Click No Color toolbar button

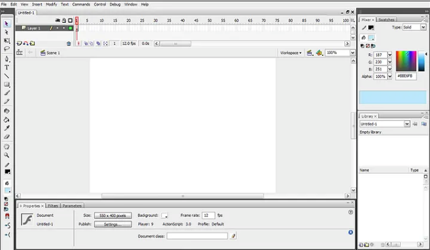(6, 204)
